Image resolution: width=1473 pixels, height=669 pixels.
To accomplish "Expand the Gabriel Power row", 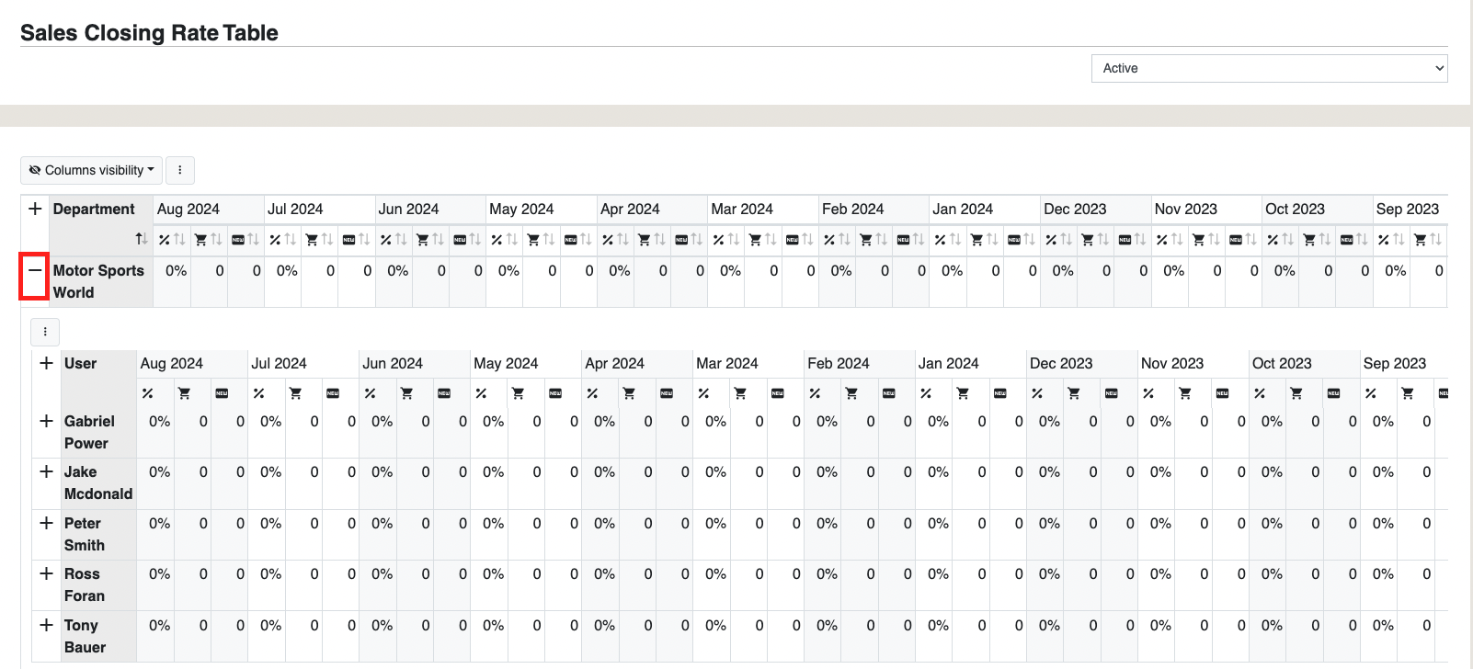I will pyautogui.click(x=46, y=421).
